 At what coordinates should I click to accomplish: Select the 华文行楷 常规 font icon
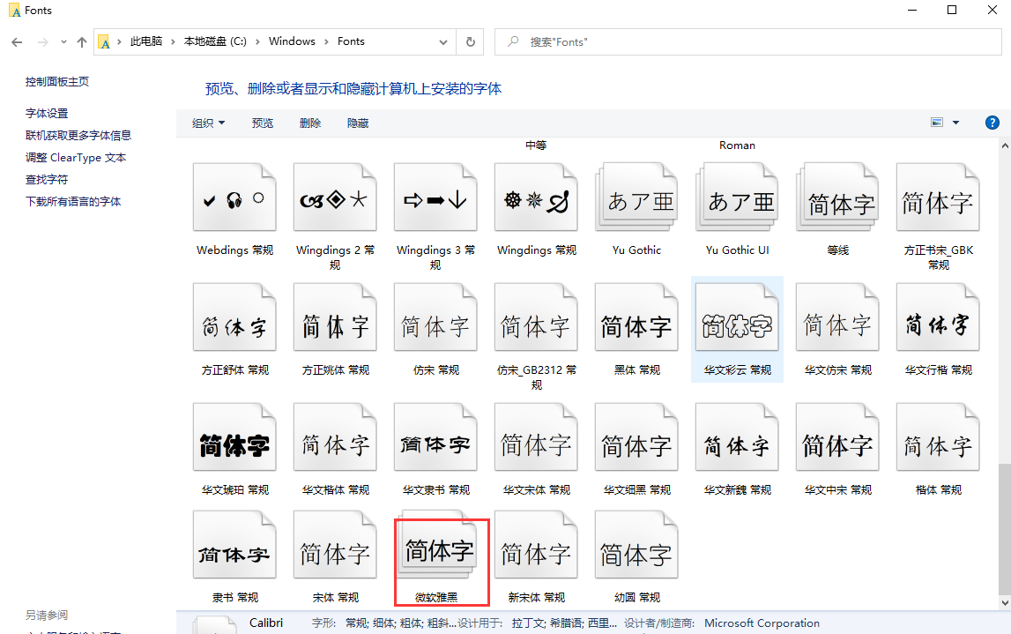pyautogui.click(x=938, y=317)
